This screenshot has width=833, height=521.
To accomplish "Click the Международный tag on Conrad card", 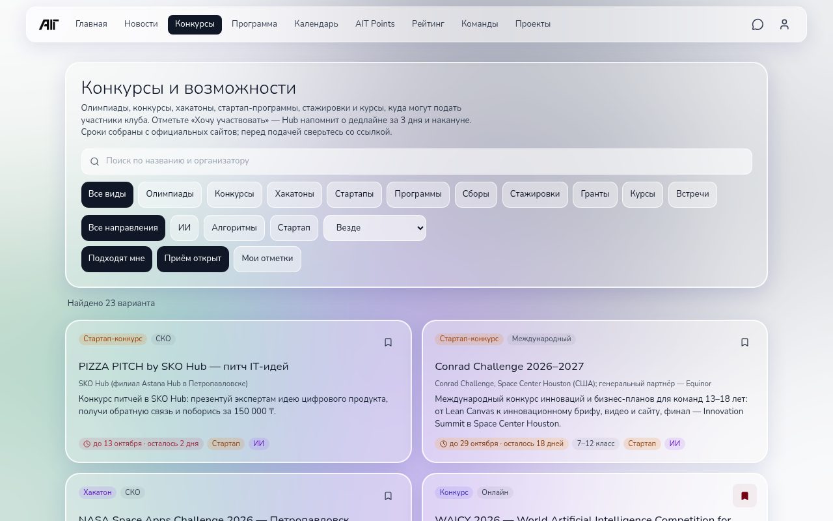I will click(x=541, y=339).
